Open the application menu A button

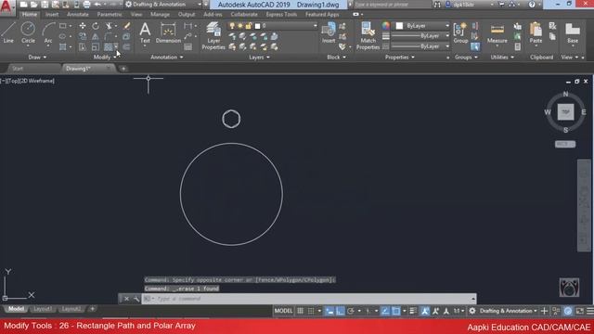tap(6, 7)
